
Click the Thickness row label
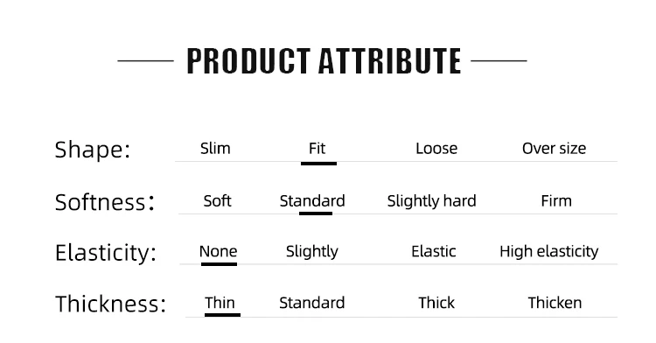[110, 304]
